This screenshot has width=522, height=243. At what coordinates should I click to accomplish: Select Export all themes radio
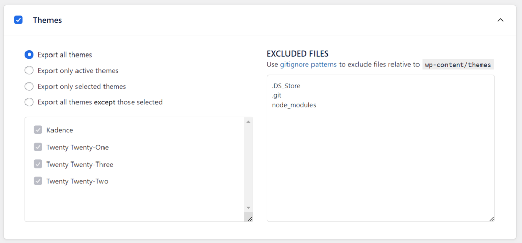tap(29, 55)
